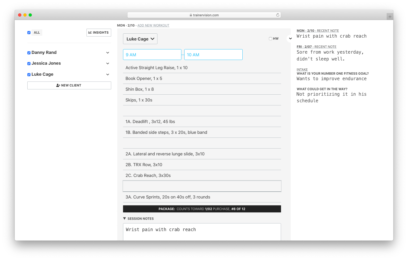The height and width of the screenshot is (260, 408).
Task: Select the 2C. Crab Reach row
Action: click(202, 176)
